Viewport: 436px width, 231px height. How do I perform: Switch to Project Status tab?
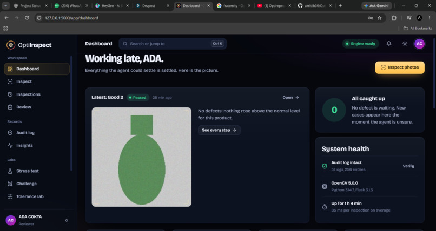[30, 5]
